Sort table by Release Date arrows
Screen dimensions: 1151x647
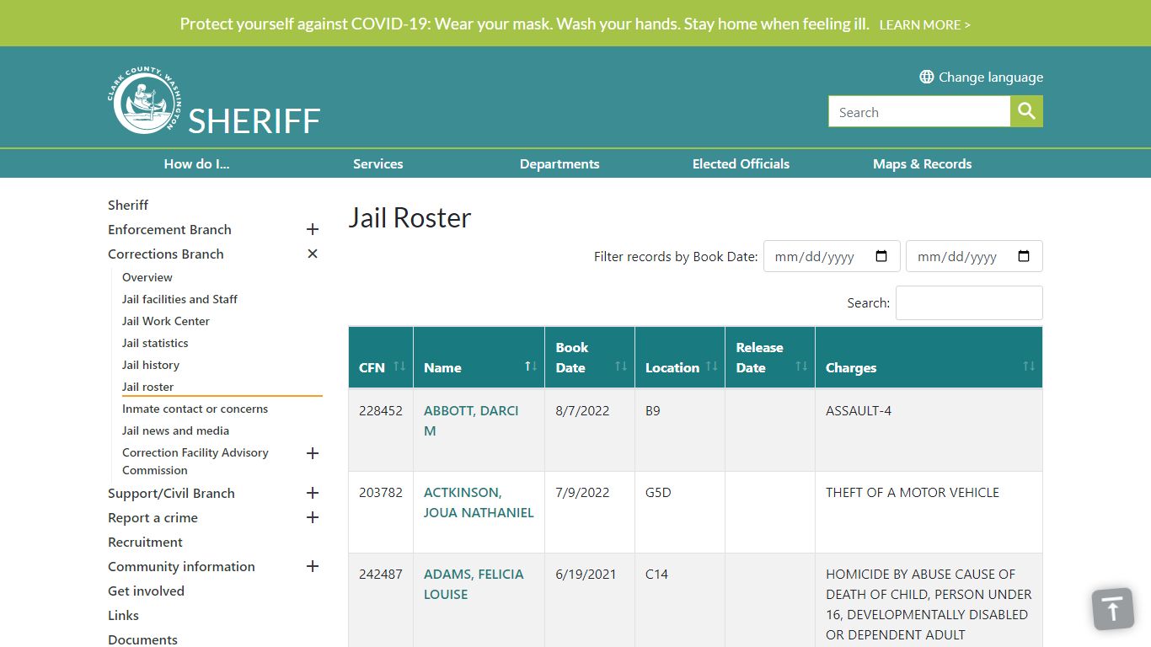click(801, 366)
